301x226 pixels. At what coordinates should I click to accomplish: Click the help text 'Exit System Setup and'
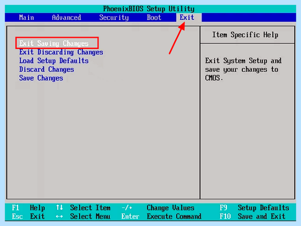point(243,61)
